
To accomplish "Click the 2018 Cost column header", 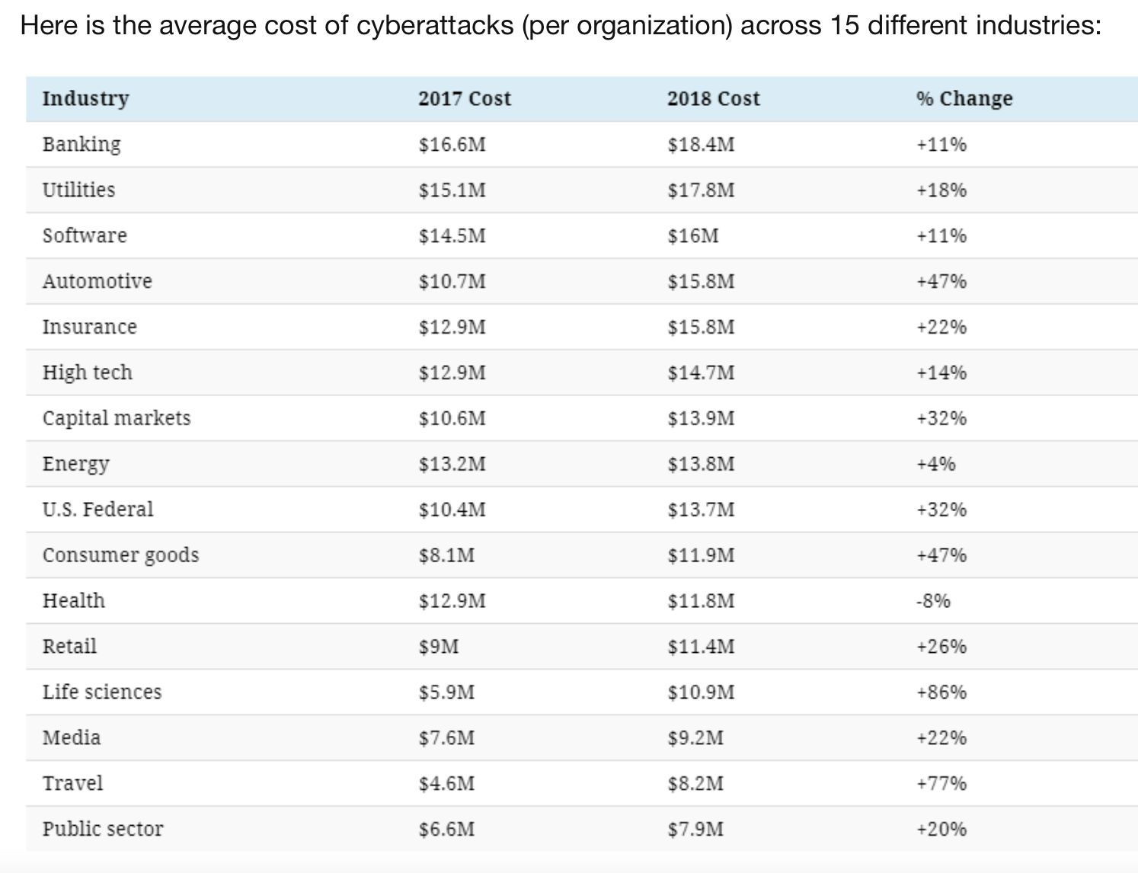I will pyautogui.click(x=713, y=98).
